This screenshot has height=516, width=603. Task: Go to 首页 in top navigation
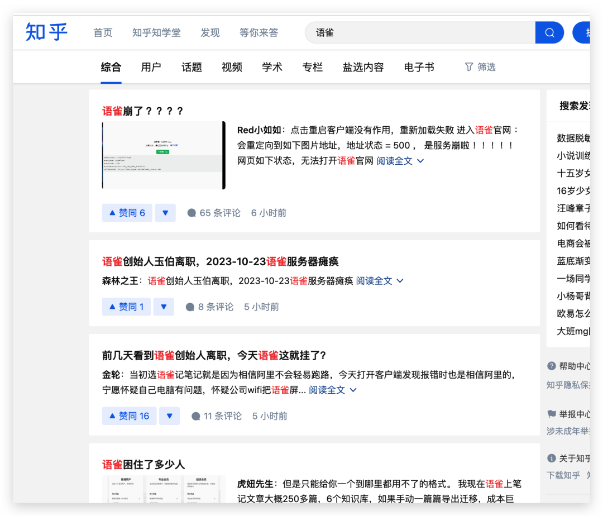click(103, 33)
